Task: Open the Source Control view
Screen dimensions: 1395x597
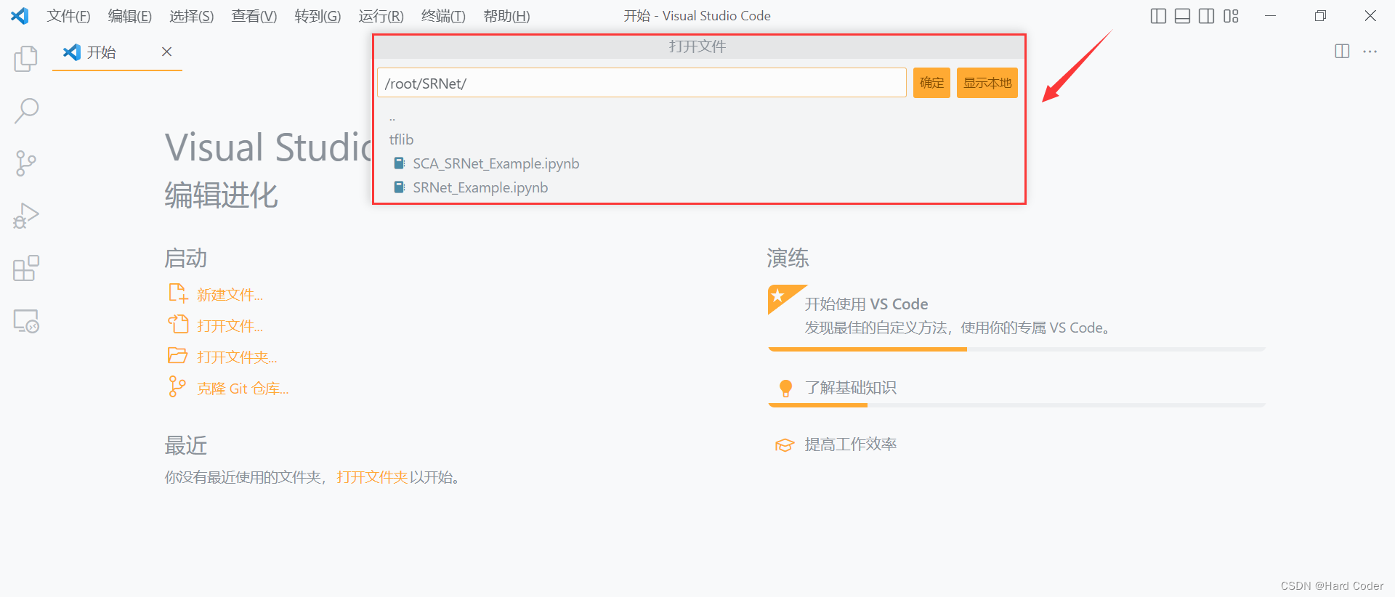Action: 26,163
